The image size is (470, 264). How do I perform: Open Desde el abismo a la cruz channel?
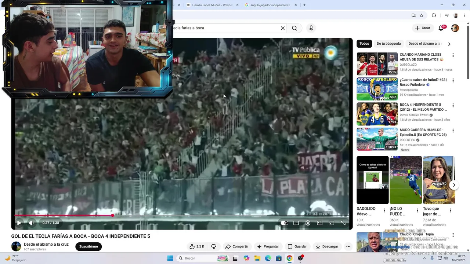tap(46, 244)
